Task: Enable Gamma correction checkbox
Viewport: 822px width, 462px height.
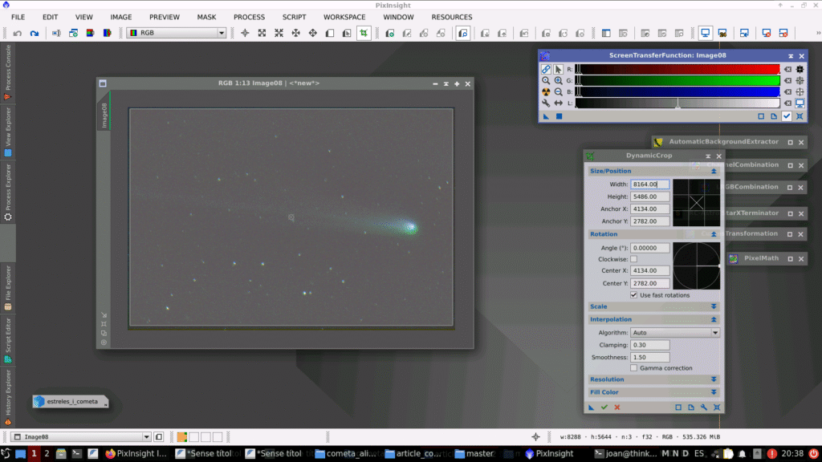Action: (634, 368)
